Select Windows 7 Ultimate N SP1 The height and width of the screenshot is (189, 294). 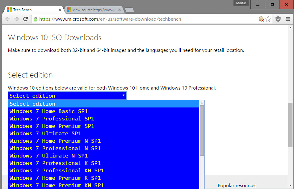(104, 156)
